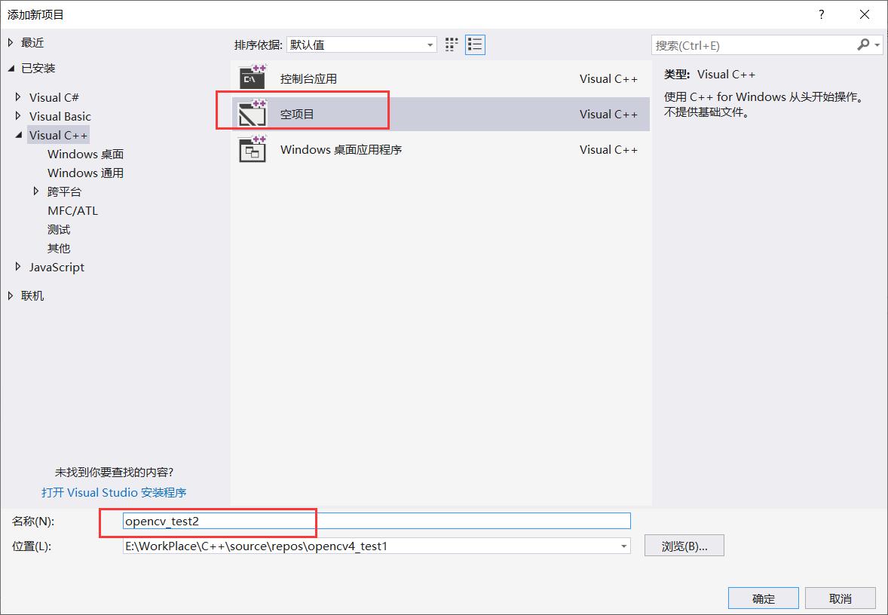The height and width of the screenshot is (615, 888).
Task: Select the Visual C++ tree label
Action: (x=58, y=135)
